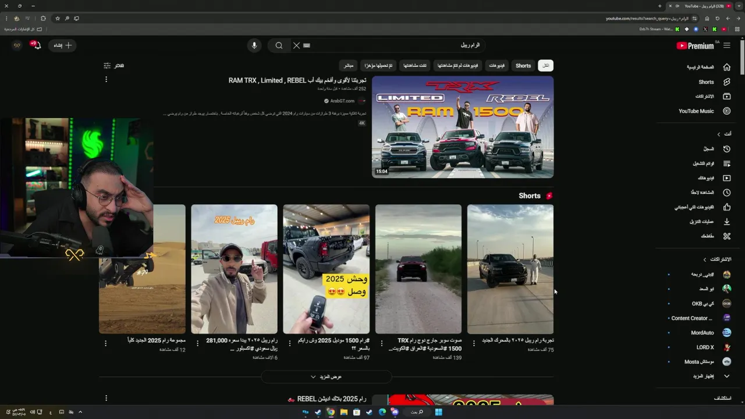Image resolution: width=745 pixels, height=419 pixels.
Task: Expand الاشتراكات subscriptions section header
Action: [717, 260]
